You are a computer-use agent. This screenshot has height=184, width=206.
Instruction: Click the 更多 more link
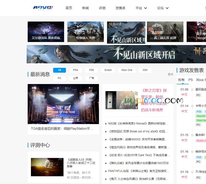point(170,74)
